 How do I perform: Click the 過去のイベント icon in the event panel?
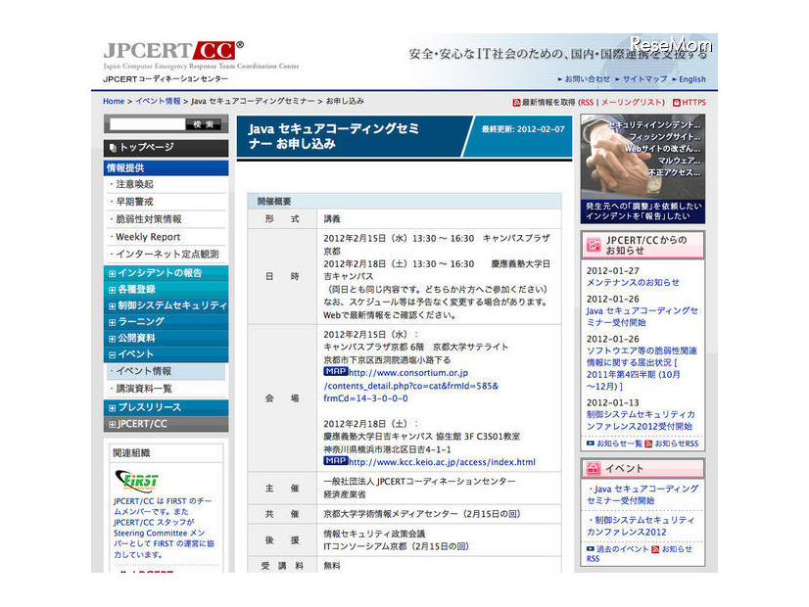coord(589,549)
